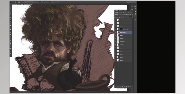Select the Brush tool in the toolbox
This screenshot has width=185, height=94.
click(10, 20)
